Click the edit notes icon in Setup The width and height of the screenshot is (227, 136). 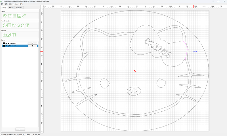[x=10, y=16]
